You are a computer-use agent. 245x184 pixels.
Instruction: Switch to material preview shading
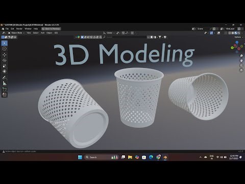236,33
